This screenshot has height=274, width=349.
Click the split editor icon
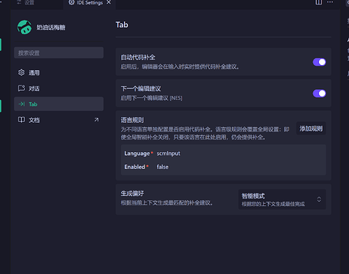[319, 2]
